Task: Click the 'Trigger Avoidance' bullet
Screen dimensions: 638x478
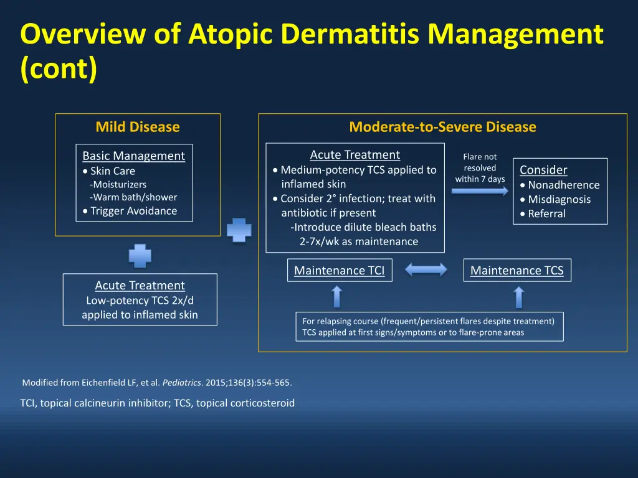Action: (x=130, y=211)
